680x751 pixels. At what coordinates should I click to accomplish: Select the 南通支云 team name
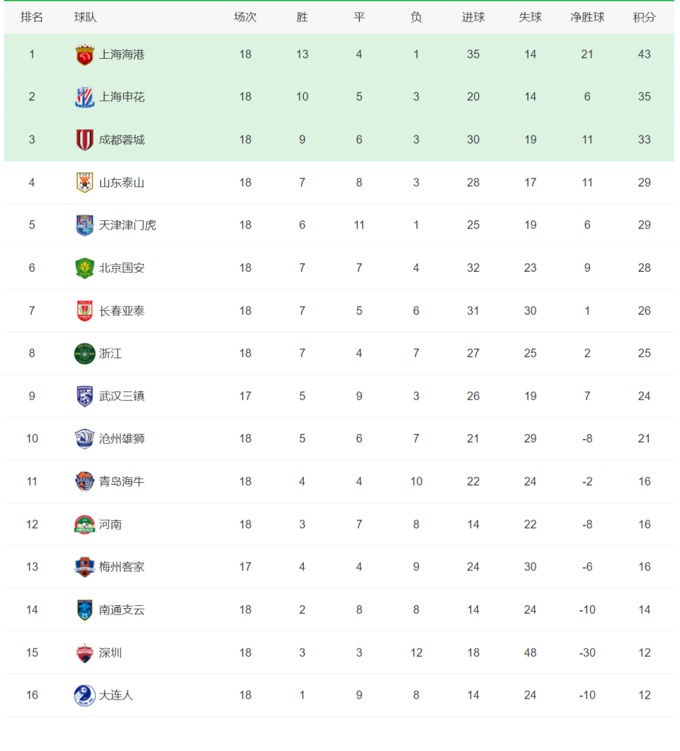point(122,609)
